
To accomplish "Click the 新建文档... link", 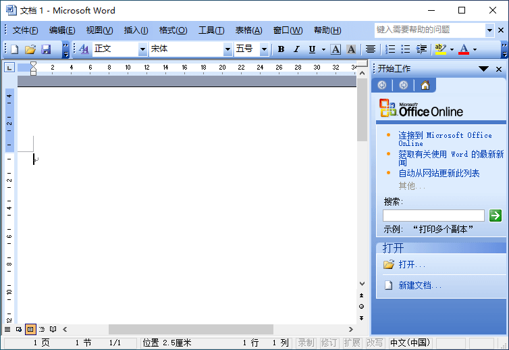I will click(x=420, y=285).
